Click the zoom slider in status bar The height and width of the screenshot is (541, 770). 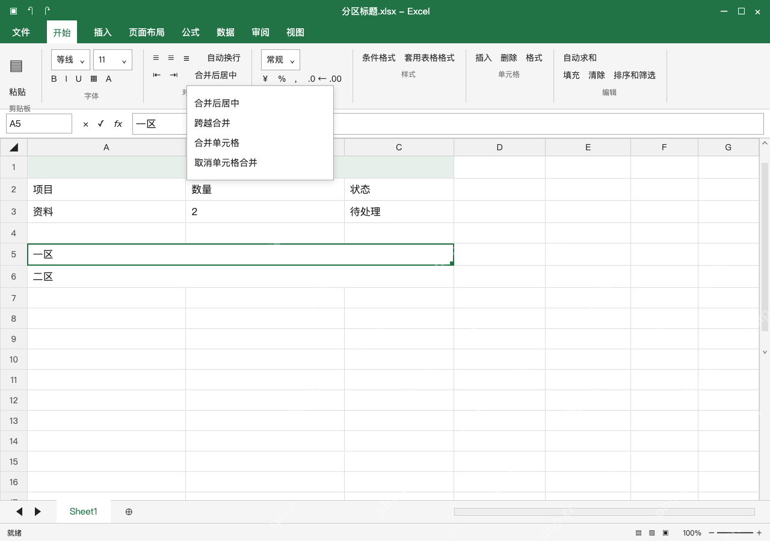click(x=735, y=533)
